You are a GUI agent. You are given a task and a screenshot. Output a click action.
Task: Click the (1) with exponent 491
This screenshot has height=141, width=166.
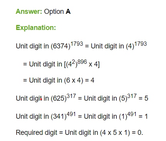[123, 116]
